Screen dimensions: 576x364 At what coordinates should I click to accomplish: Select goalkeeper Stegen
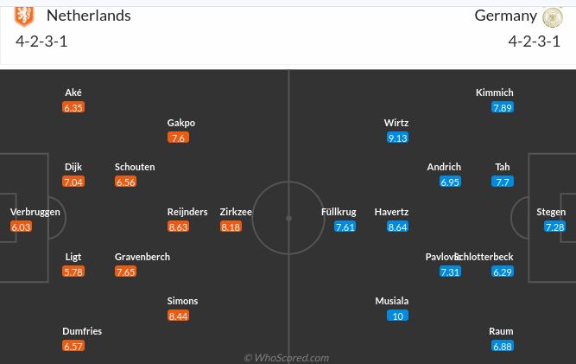tap(551, 212)
